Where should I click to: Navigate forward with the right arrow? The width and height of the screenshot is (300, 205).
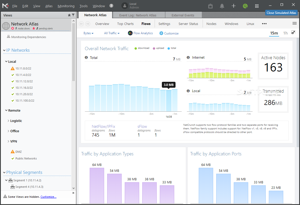88,24
